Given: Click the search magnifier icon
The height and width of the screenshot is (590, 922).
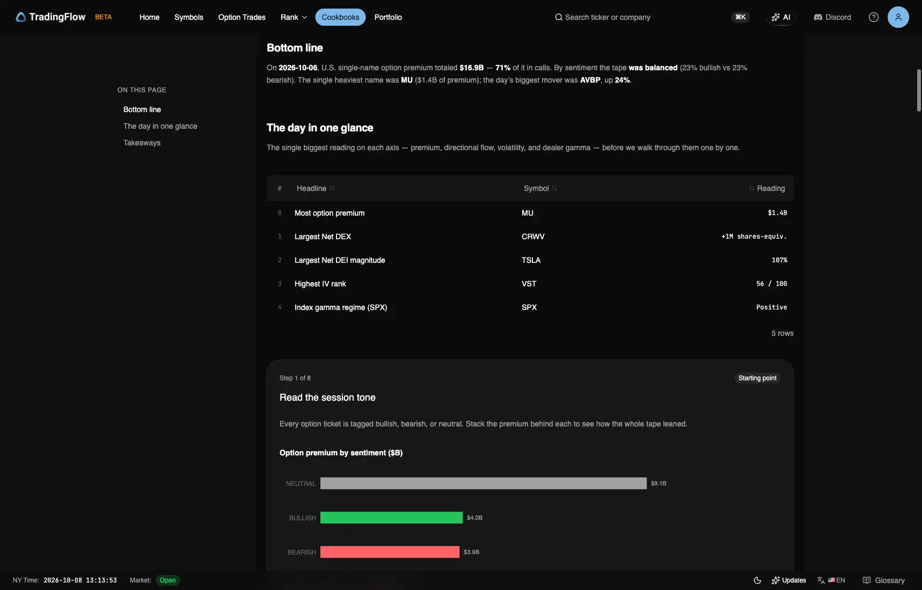Looking at the screenshot, I should (x=559, y=17).
